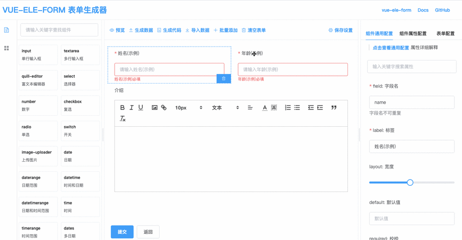Click 导入数据 in toolbar

(197, 30)
